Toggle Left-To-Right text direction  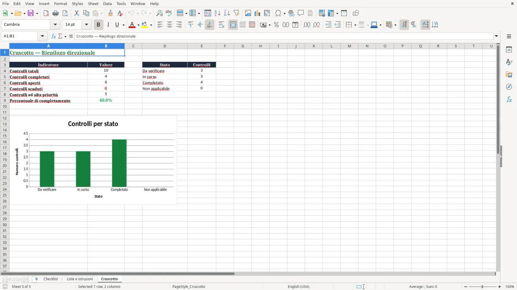(x=404, y=25)
